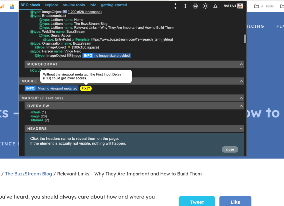
Task: Click the yellow FIX IT link
Action: pyautogui.click(x=86, y=88)
